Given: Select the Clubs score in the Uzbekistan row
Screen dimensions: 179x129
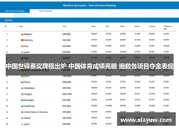Looking at the screenshot, I should click(123, 88).
